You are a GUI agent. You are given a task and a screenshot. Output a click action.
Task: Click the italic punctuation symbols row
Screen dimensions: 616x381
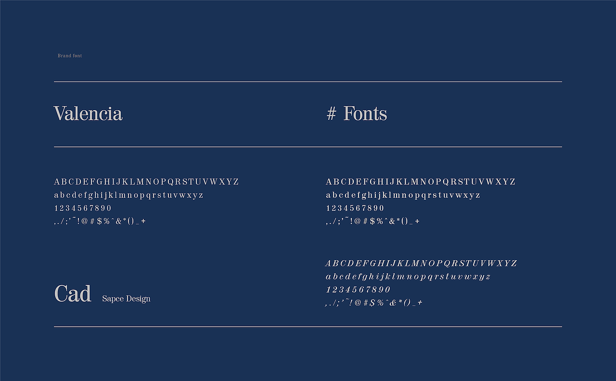(374, 303)
